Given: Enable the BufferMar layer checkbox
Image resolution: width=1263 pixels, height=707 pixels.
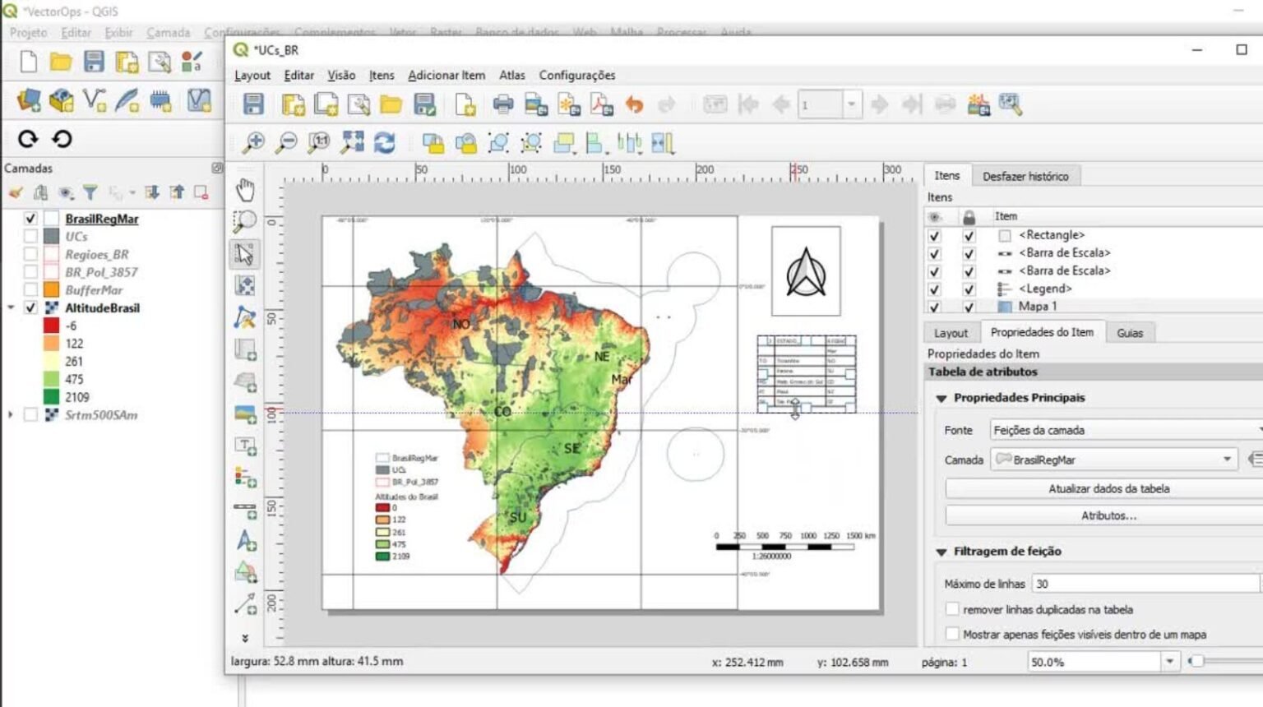Looking at the screenshot, I should 30,290.
